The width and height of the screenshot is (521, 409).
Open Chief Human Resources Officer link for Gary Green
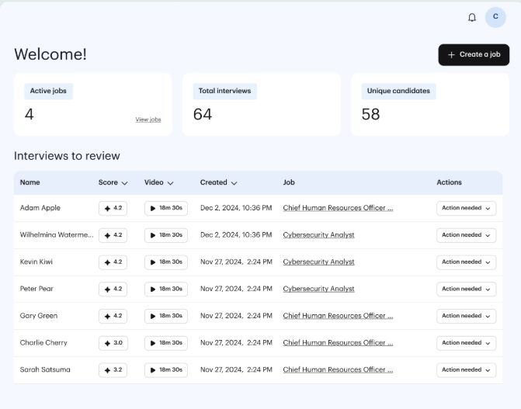338,316
